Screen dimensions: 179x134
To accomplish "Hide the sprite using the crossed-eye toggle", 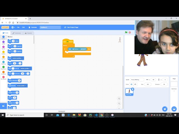I will (135, 84).
